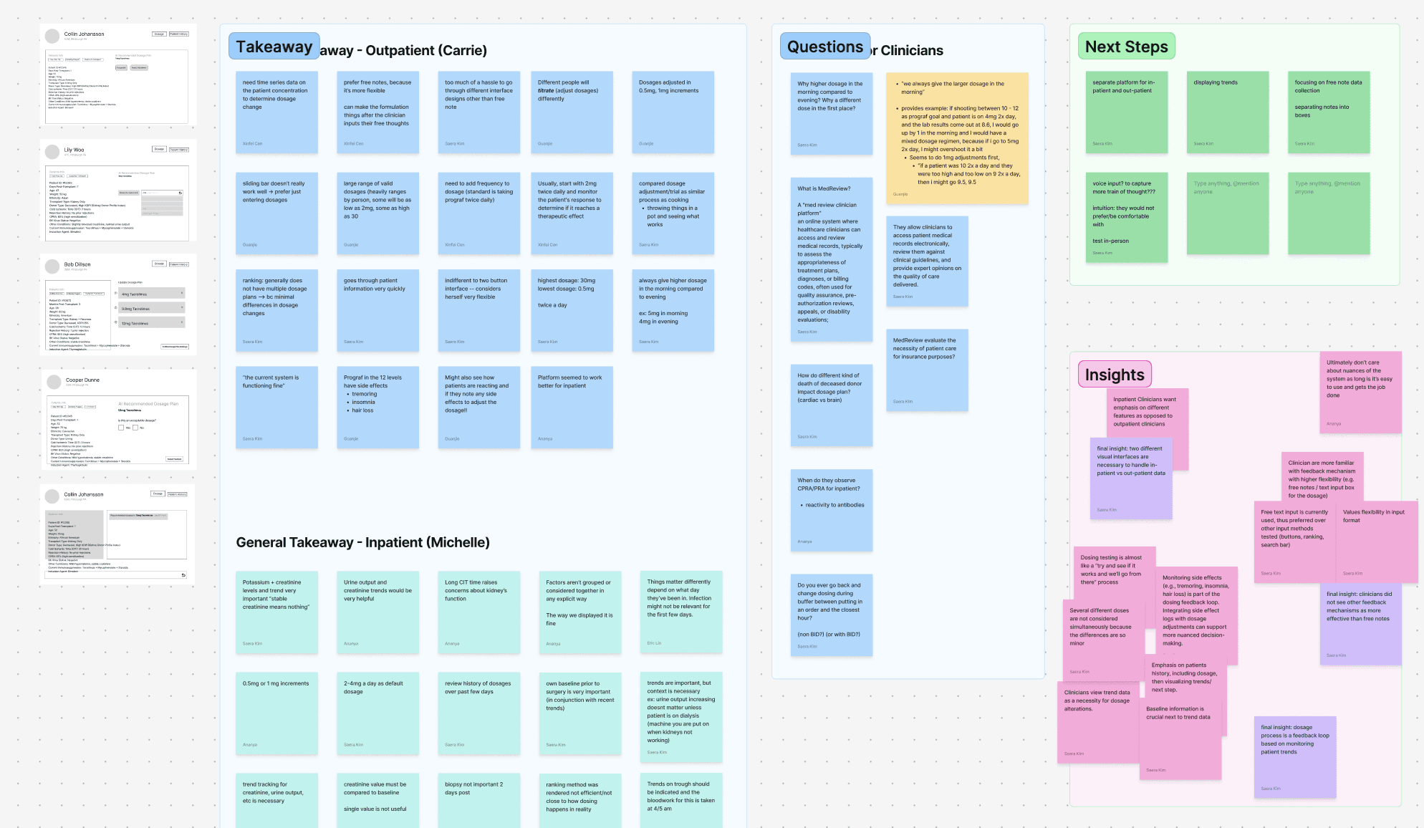
Task: Select the blue Takeaway section label
Action: 274,47
